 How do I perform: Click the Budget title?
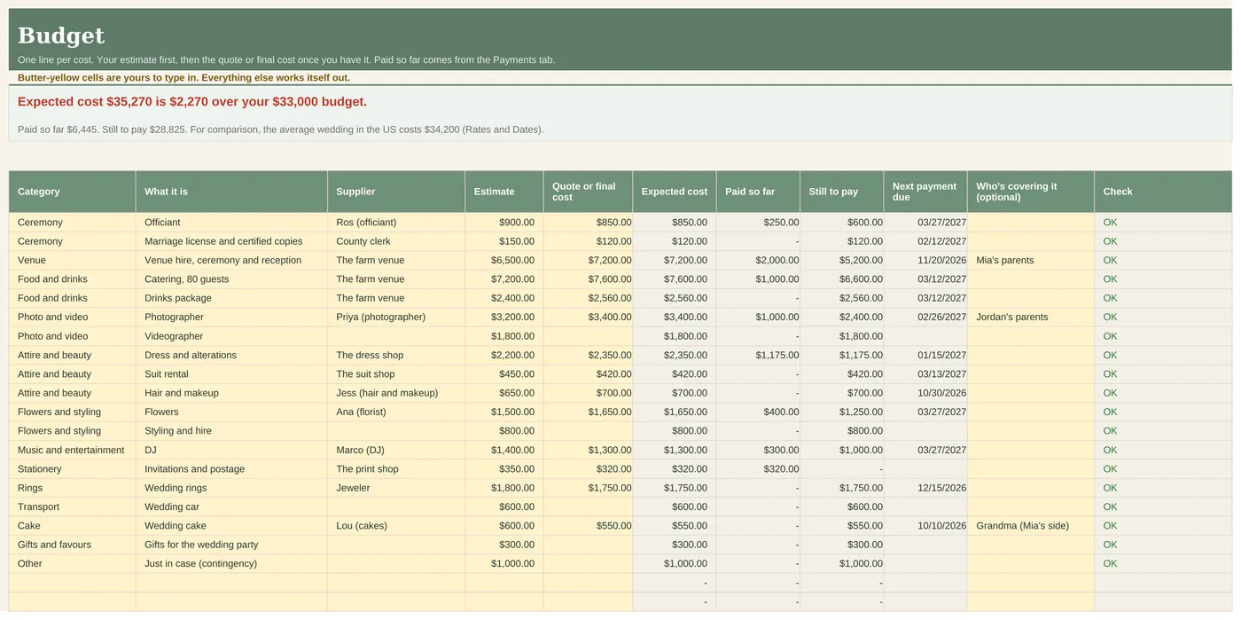click(x=61, y=35)
